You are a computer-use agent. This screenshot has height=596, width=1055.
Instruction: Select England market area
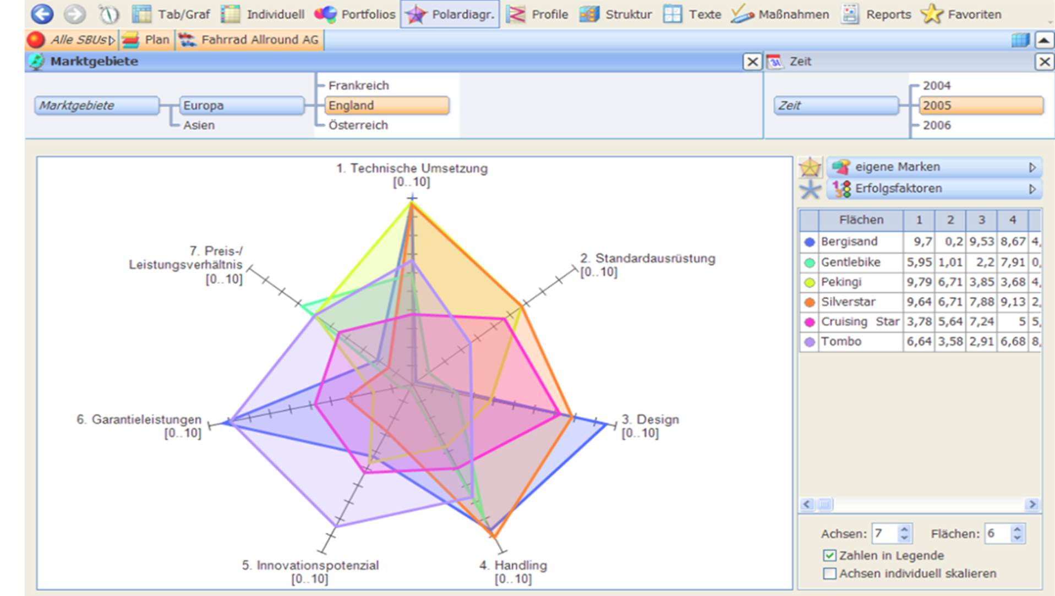pyautogui.click(x=387, y=105)
